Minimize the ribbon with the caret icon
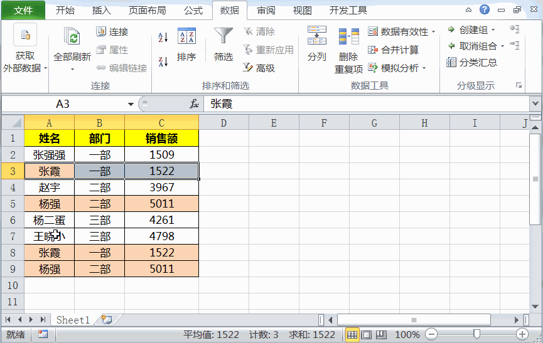 (x=468, y=10)
